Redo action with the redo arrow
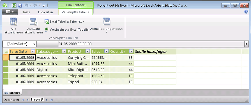 click(x=35, y=6)
